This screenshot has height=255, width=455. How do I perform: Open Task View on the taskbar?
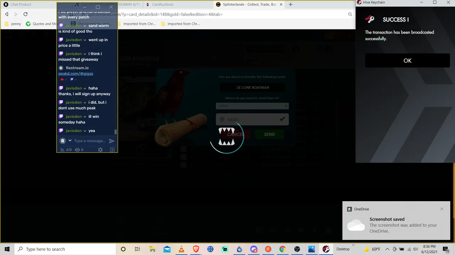pyautogui.click(x=138, y=249)
